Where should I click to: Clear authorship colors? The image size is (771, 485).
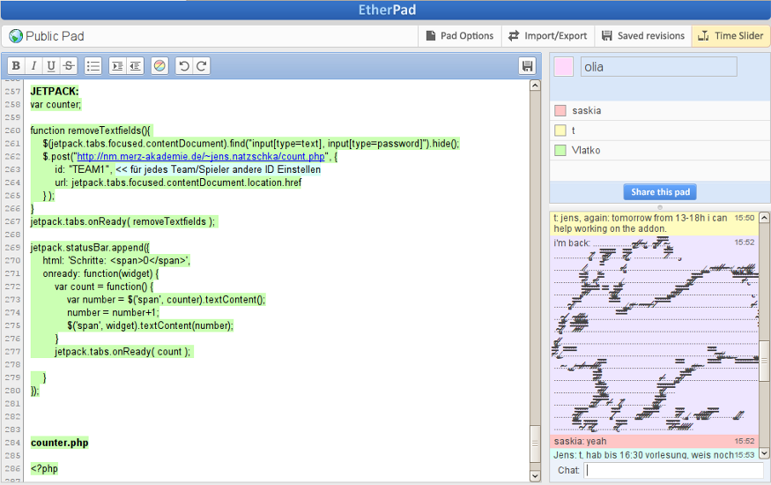point(159,65)
